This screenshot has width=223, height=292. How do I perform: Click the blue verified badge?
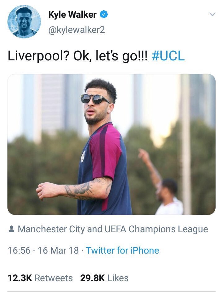pyautogui.click(x=105, y=15)
